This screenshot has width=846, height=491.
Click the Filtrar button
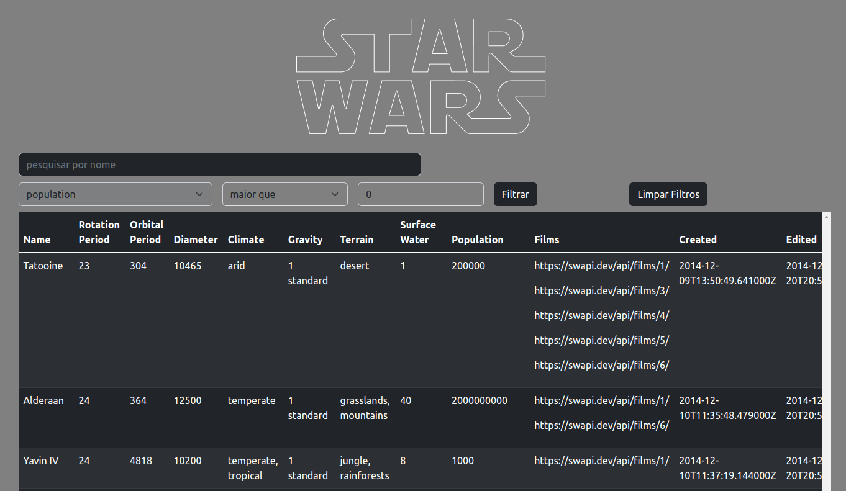pos(516,194)
